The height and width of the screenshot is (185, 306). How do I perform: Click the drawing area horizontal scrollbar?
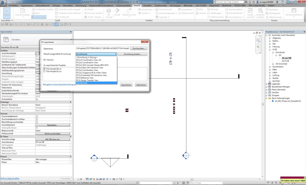coord(192,179)
